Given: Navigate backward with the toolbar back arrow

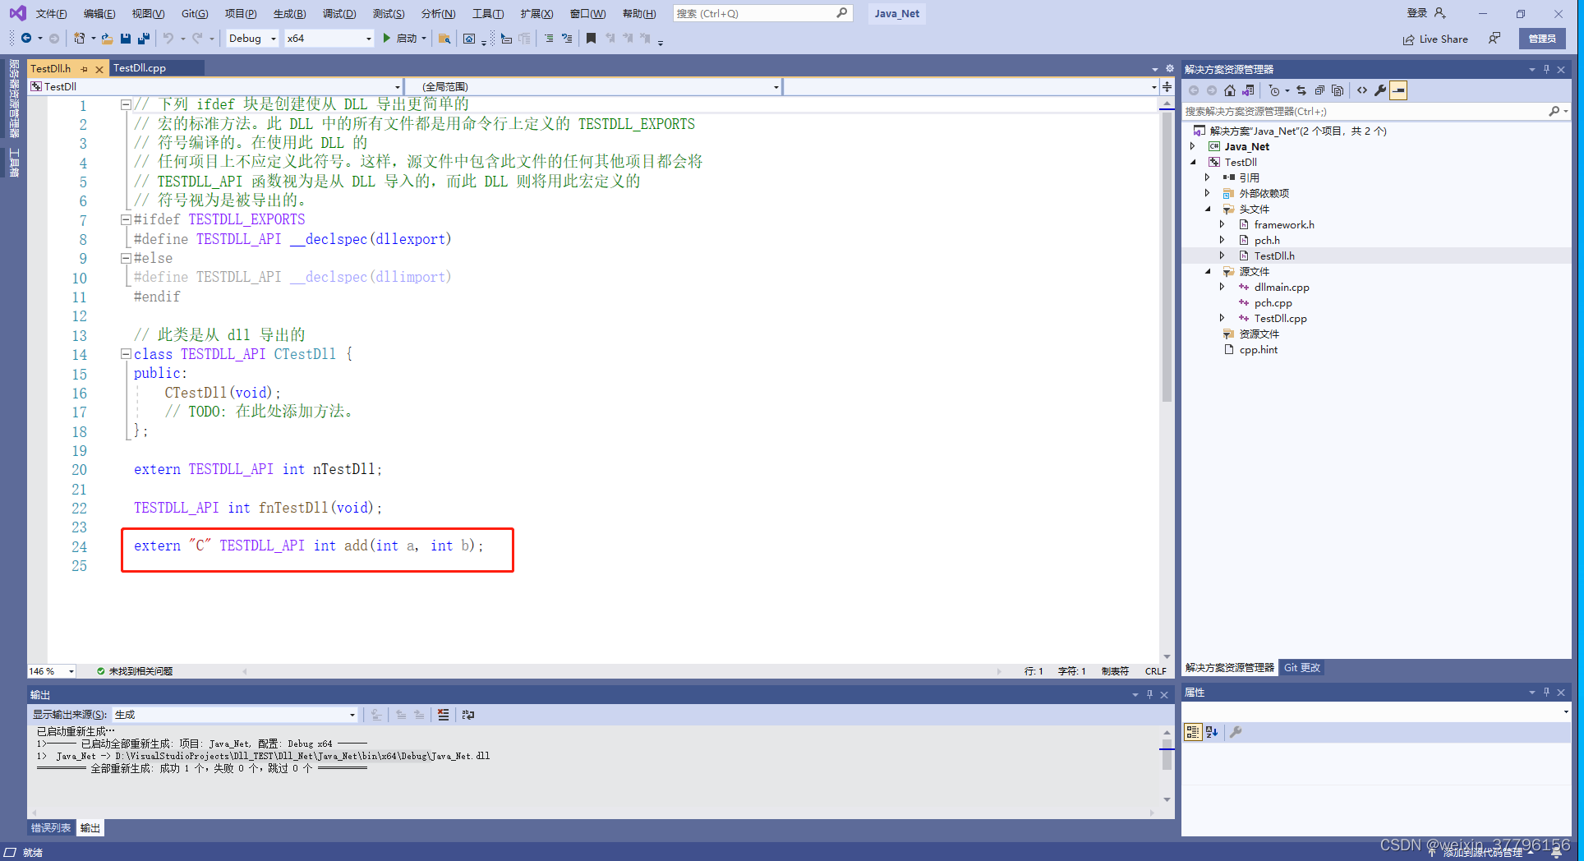Looking at the screenshot, I should coord(26,38).
